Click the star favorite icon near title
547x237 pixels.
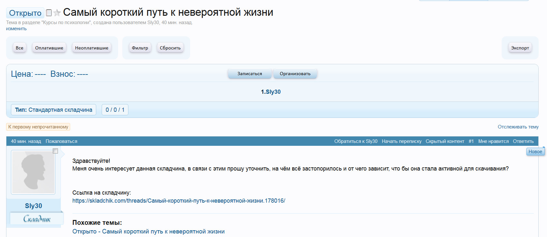coord(57,13)
